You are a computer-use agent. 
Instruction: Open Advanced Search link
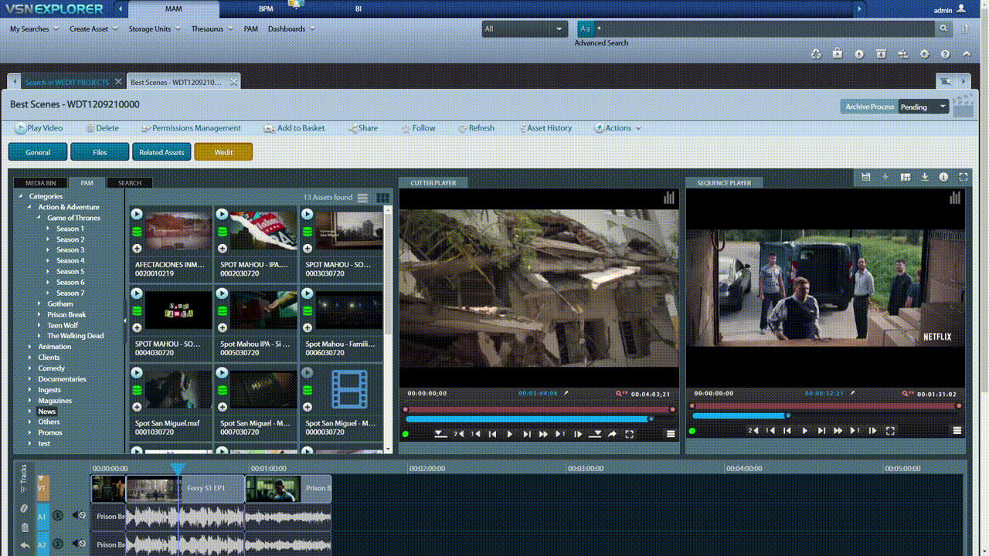[x=601, y=43]
